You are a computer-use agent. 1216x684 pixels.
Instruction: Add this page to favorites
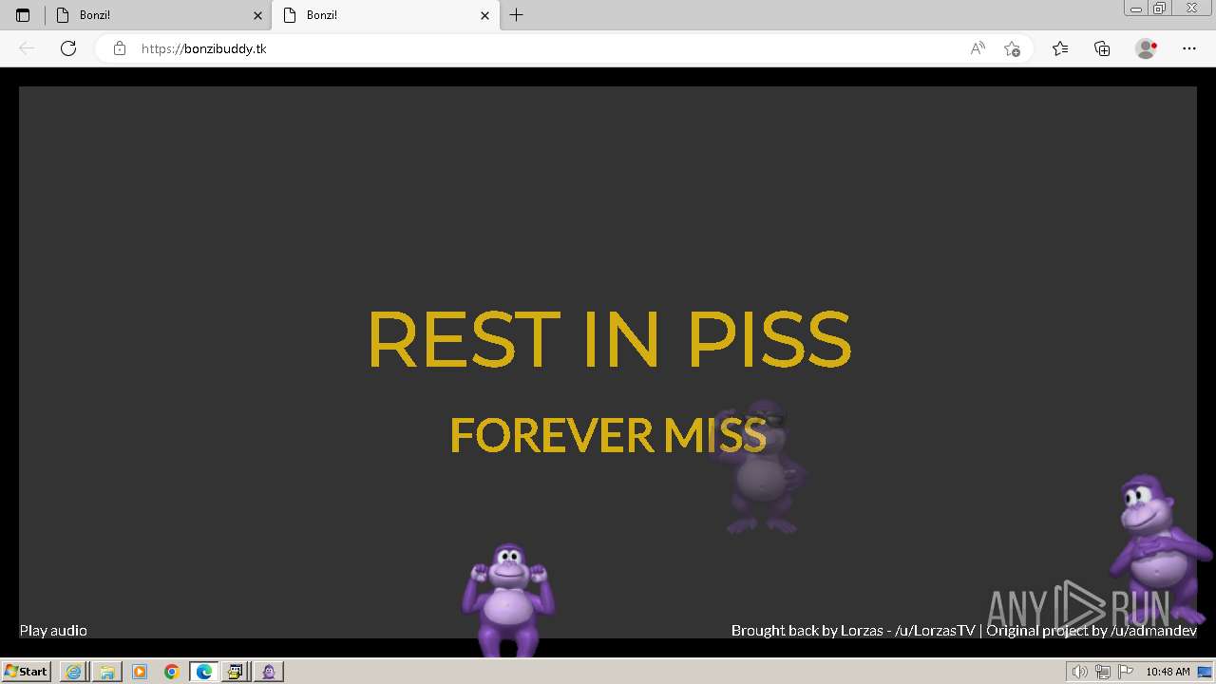coord(1013,48)
